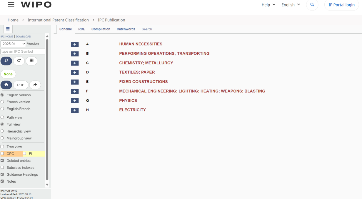
Task: Click the IP Portal login button
Action: click(341, 5)
